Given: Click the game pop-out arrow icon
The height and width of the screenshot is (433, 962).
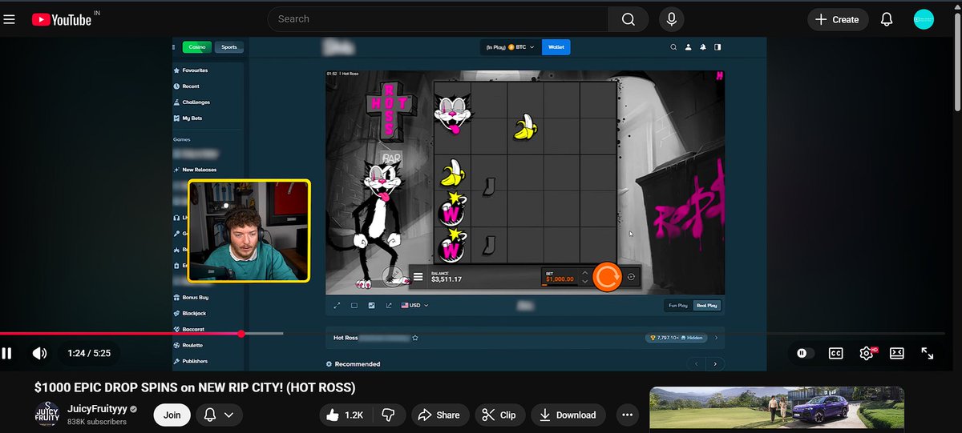Looking at the screenshot, I should click(389, 305).
